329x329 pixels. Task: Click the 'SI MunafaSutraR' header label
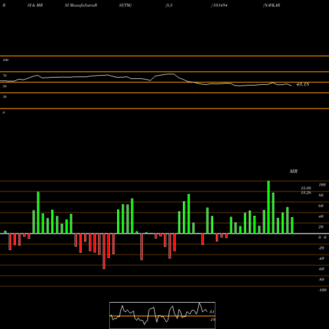point(81,5)
